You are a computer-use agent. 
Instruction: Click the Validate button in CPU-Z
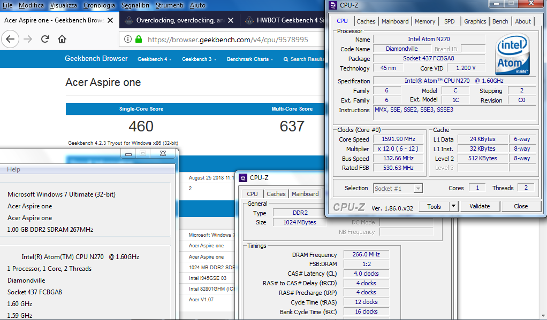[x=480, y=206]
